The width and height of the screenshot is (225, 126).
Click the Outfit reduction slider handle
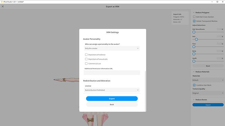point(194,61)
